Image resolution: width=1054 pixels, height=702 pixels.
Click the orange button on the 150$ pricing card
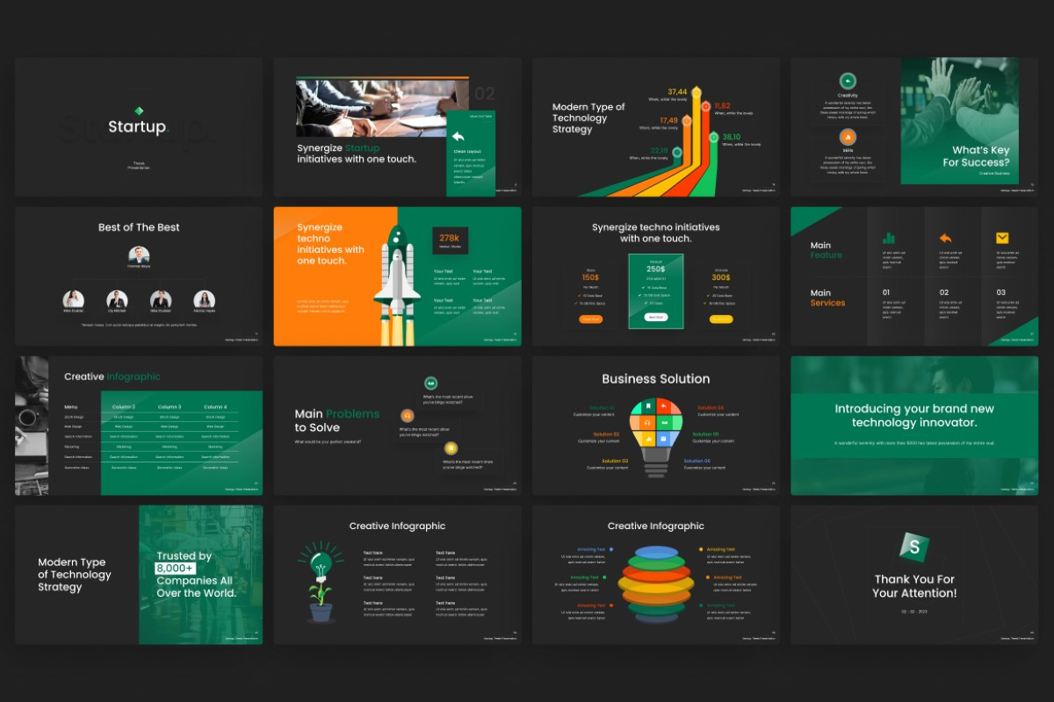coord(590,319)
